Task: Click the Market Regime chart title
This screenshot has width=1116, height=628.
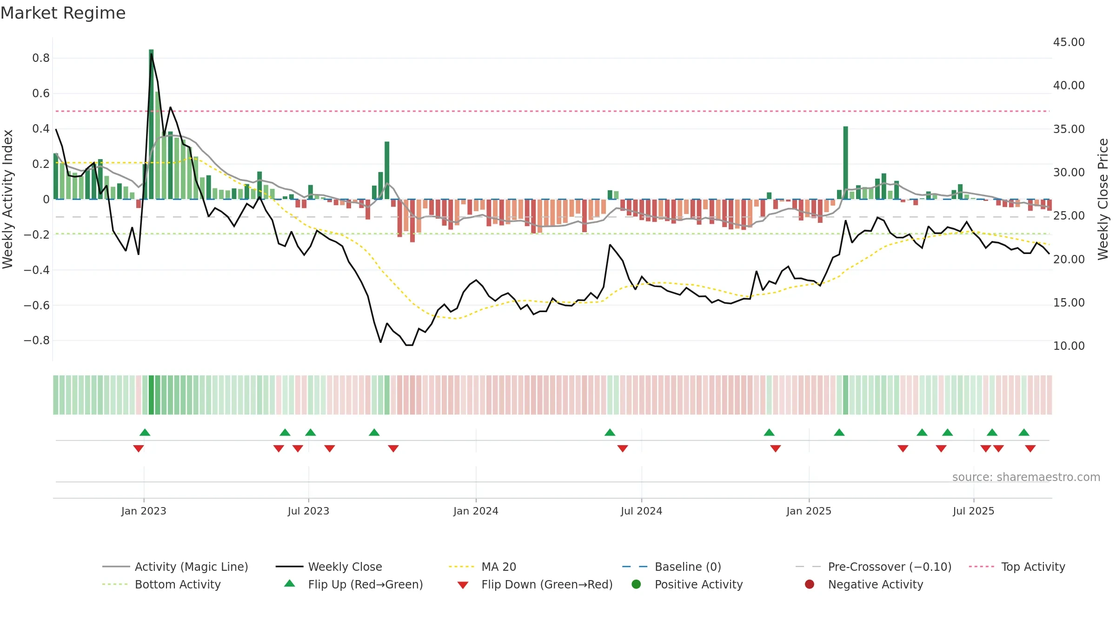Action: (63, 13)
